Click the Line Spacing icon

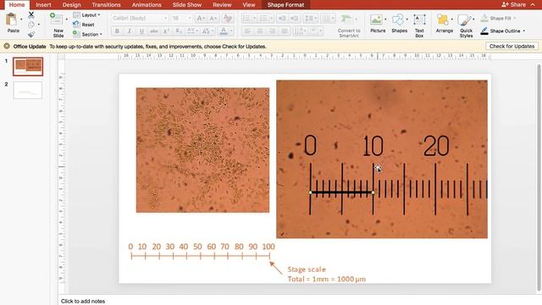coord(308,18)
